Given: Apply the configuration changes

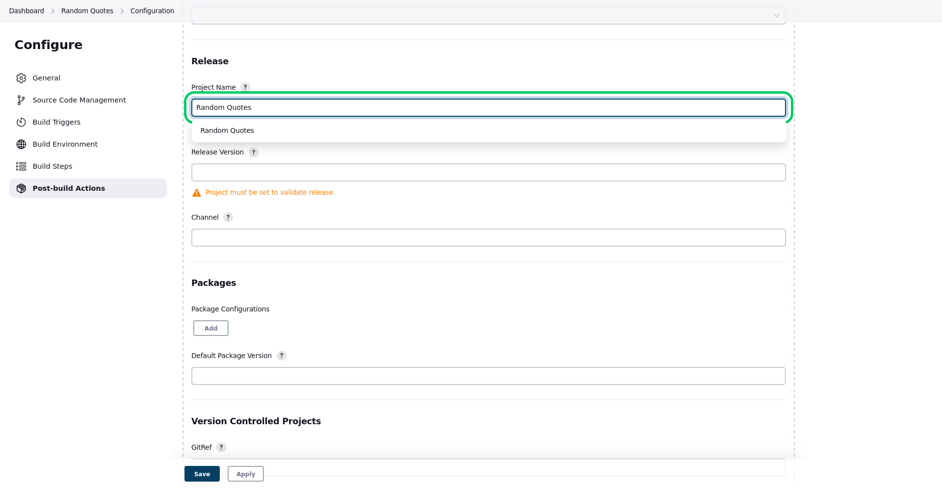Looking at the screenshot, I should (x=246, y=474).
